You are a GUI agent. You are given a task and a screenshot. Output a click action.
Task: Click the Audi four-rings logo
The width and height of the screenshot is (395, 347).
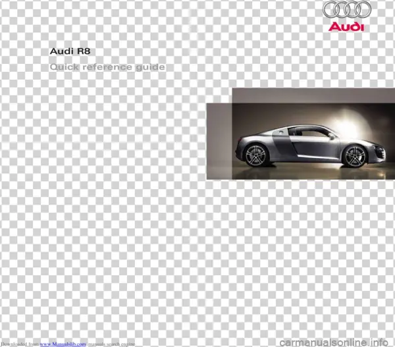tap(347, 10)
